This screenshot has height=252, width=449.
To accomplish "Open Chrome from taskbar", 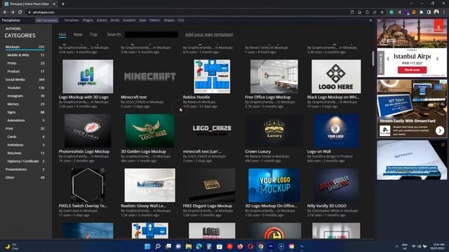I will tap(260, 246).
